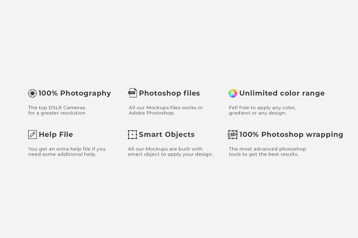358x238 pixels.
Task: Click the text about top DSLR Cameras
Action: [57, 110]
